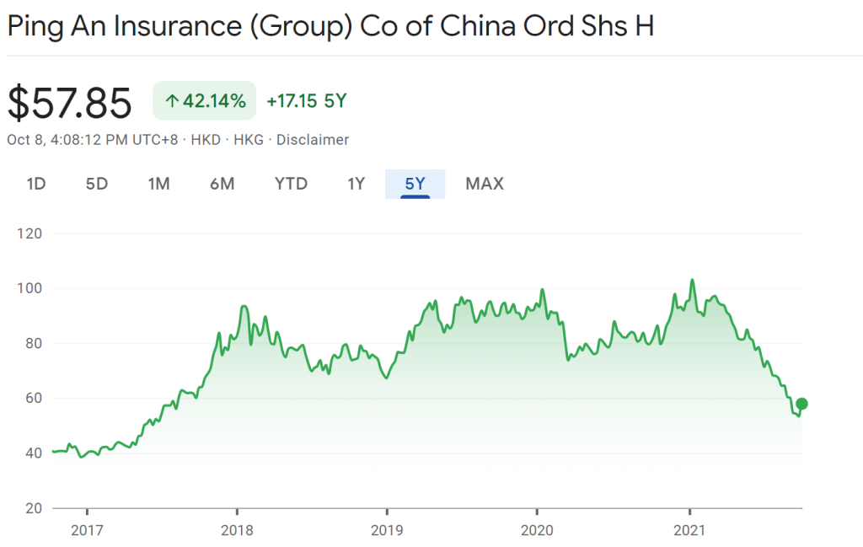The width and height of the screenshot is (863, 547).
Task: Show the 1M chart range
Action: tap(158, 183)
